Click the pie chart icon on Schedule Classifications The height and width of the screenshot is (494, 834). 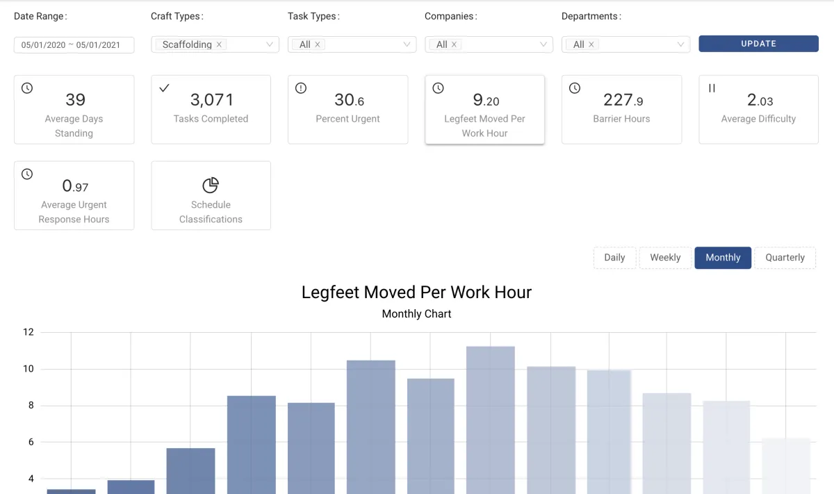pyautogui.click(x=211, y=186)
